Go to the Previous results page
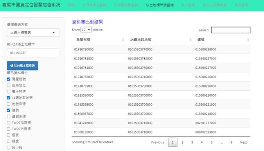 [x=158, y=142]
